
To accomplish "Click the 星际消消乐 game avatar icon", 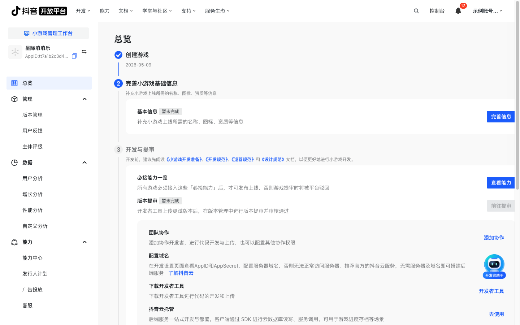I will 15,52.
